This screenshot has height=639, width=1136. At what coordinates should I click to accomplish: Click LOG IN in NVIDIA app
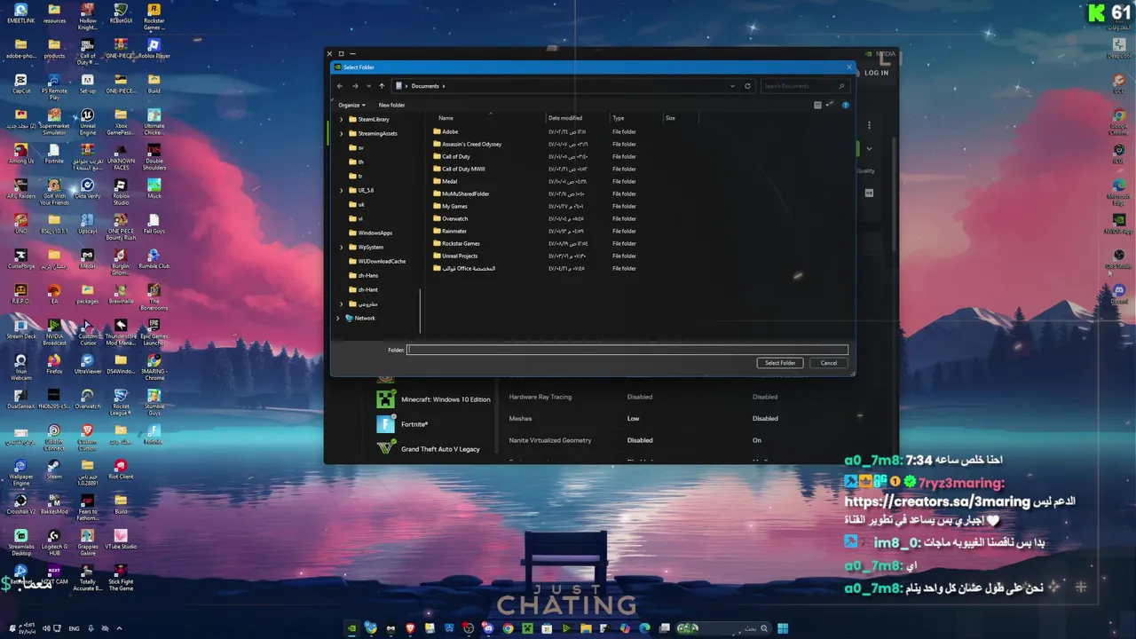[x=876, y=73]
